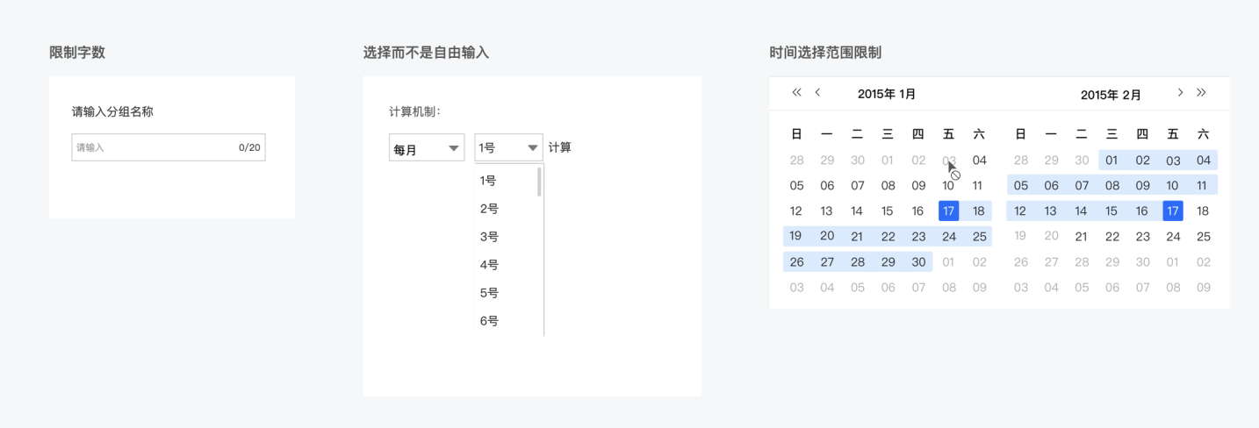
Task: Choose 5号 in the dropdown list
Action: tap(489, 293)
